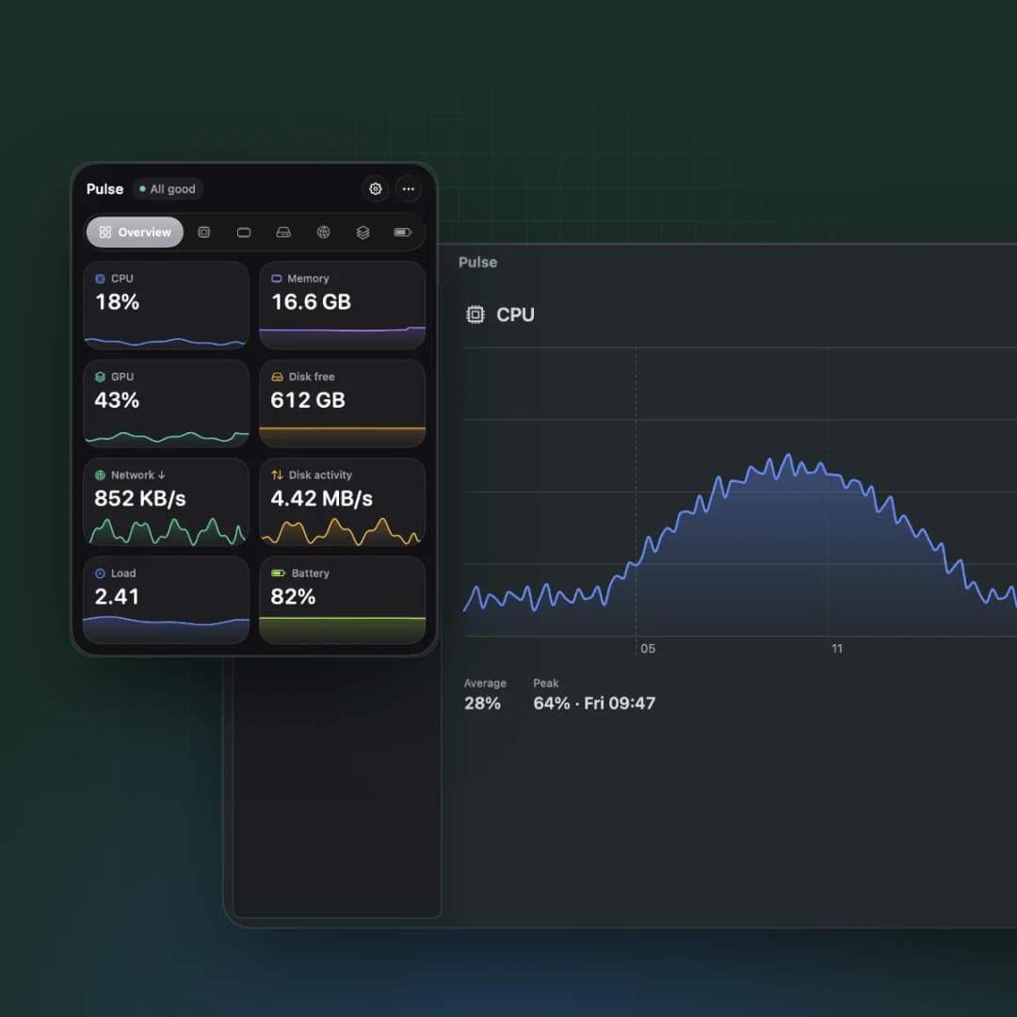The width and height of the screenshot is (1017, 1017).
Task: Open the GPU 43% card
Action: (166, 403)
